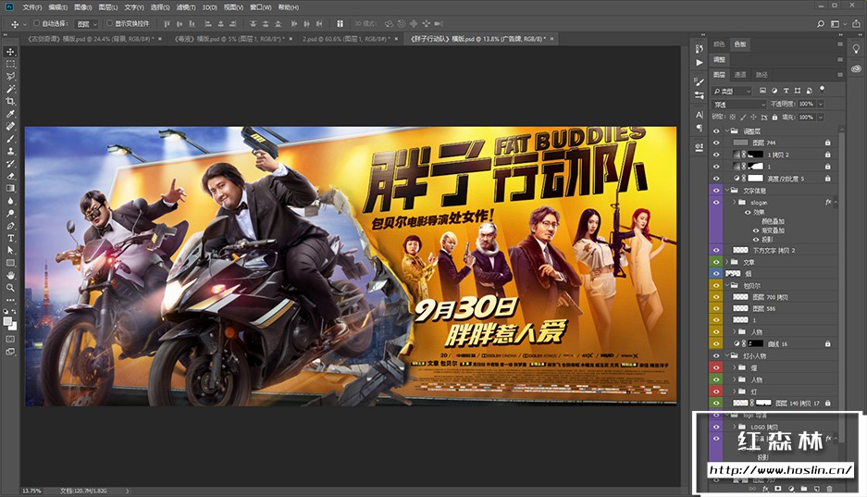Image resolution: width=867 pixels, height=497 pixels.
Task: Expand the 文章 group
Action: pyautogui.click(x=727, y=262)
